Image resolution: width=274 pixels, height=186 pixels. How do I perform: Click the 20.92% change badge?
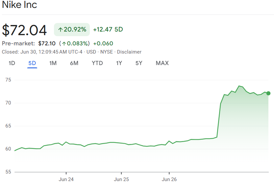pos(72,30)
